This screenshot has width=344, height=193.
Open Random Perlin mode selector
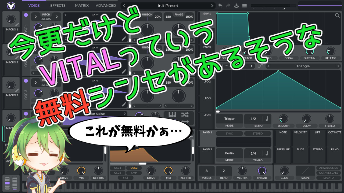(x=229, y=153)
